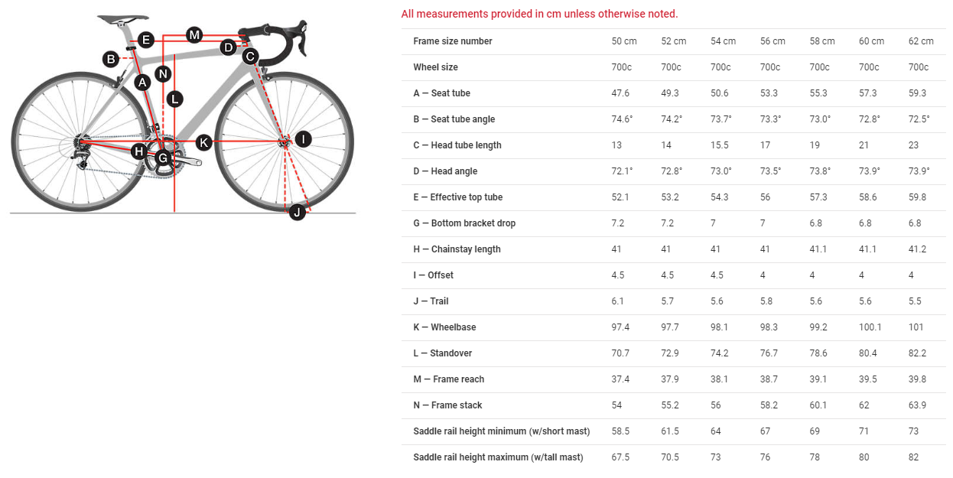Screen dimensions: 953x478
Task: Select the K — Wheelbase row label
Action: 444,327
